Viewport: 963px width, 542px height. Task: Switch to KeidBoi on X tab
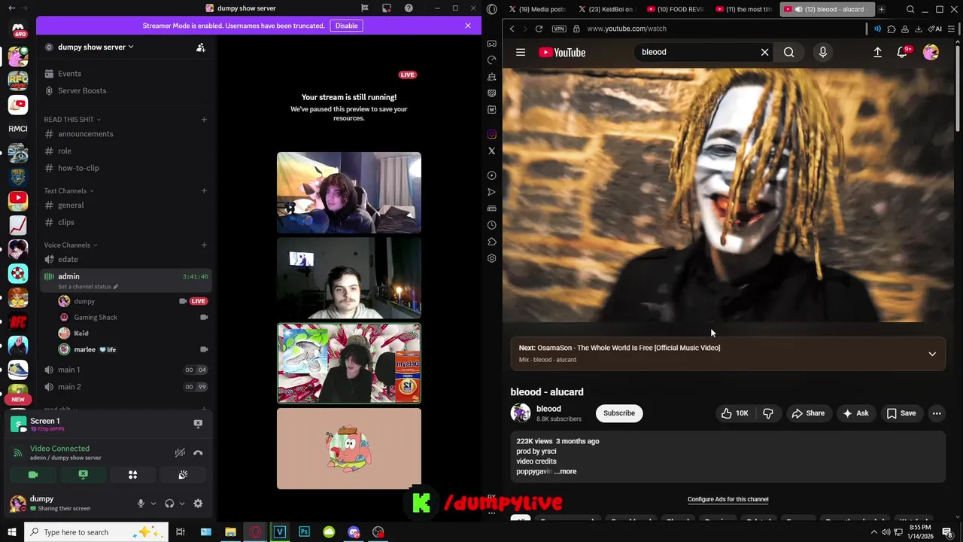[x=606, y=9]
